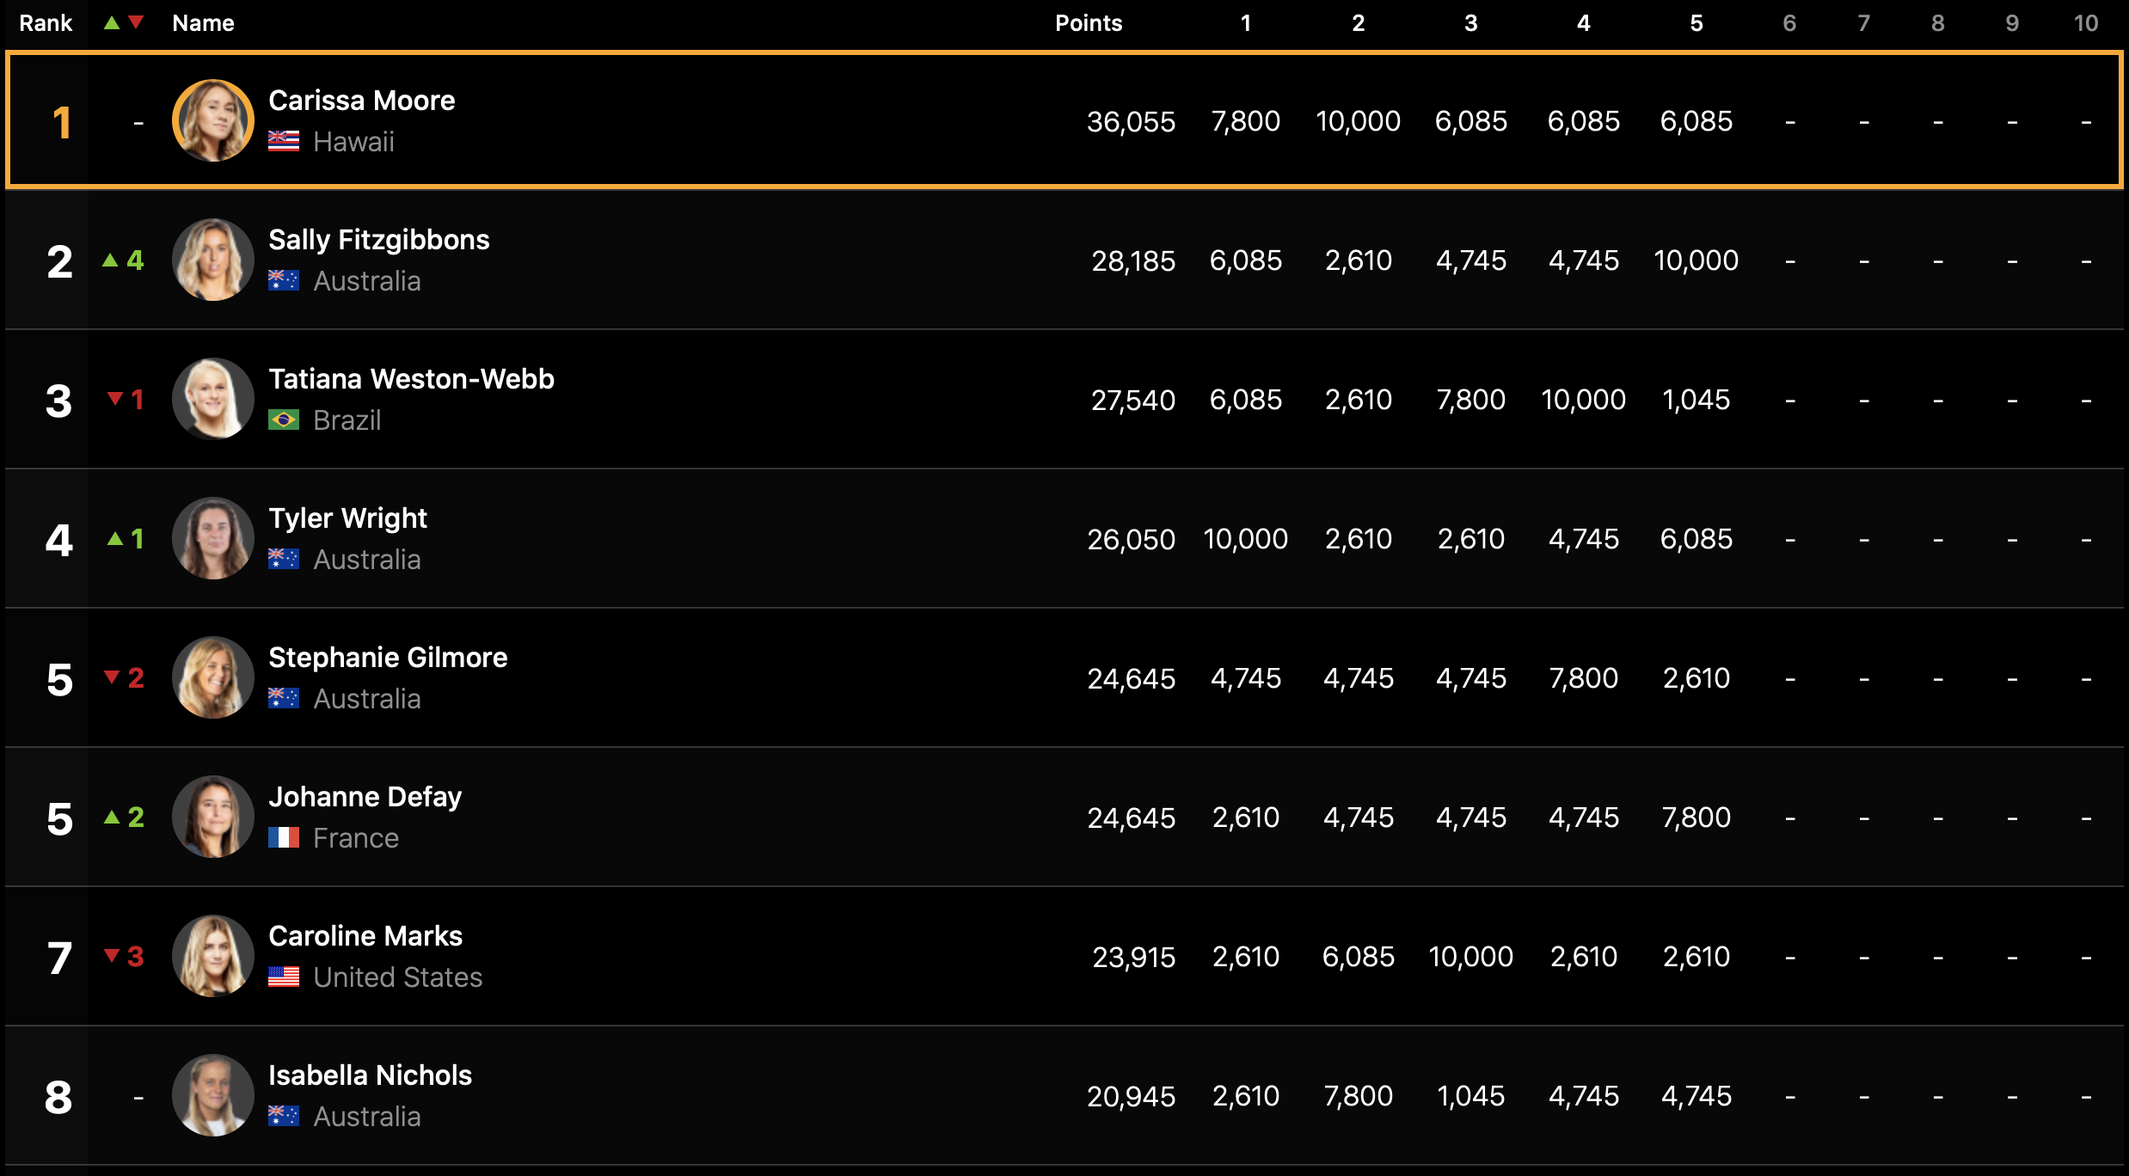Open Tatiana Weston-Webb's athlete name link
This screenshot has height=1176, width=2129.
(411, 379)
